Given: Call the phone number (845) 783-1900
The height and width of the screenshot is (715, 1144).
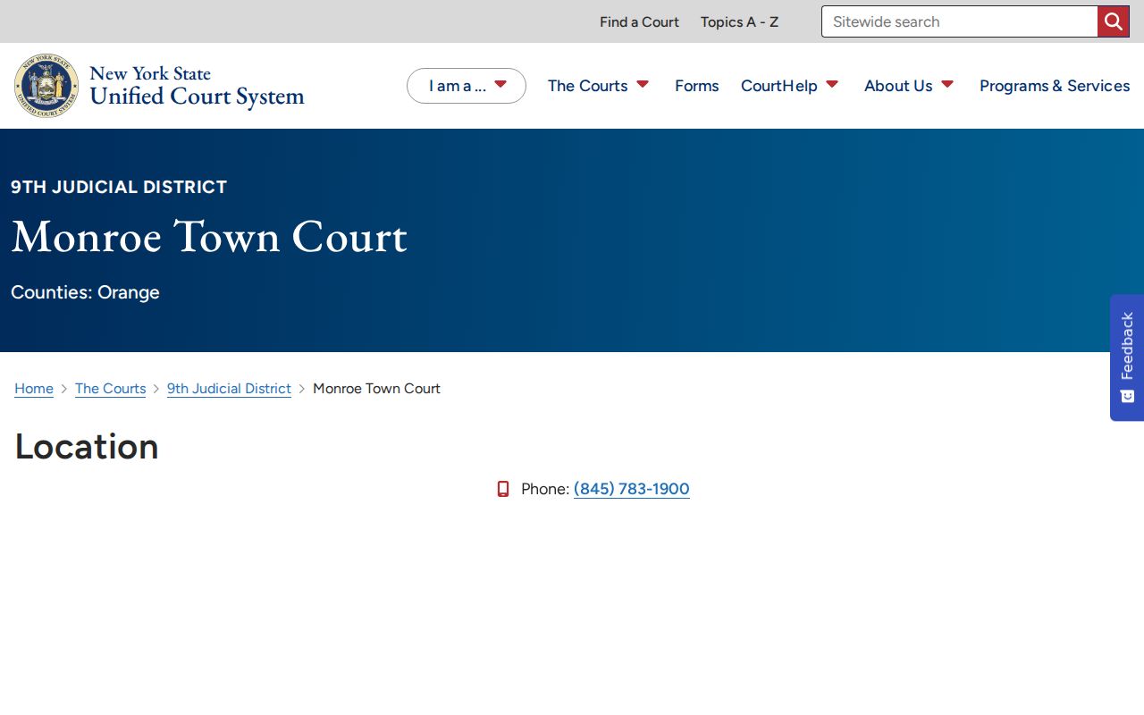Looking at the screenshot, I should coord(632,489).
